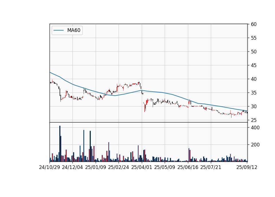This screenshot has height=197, width=275.
Task: Click the price axis value 45
Action: click(x=254, y=65)
